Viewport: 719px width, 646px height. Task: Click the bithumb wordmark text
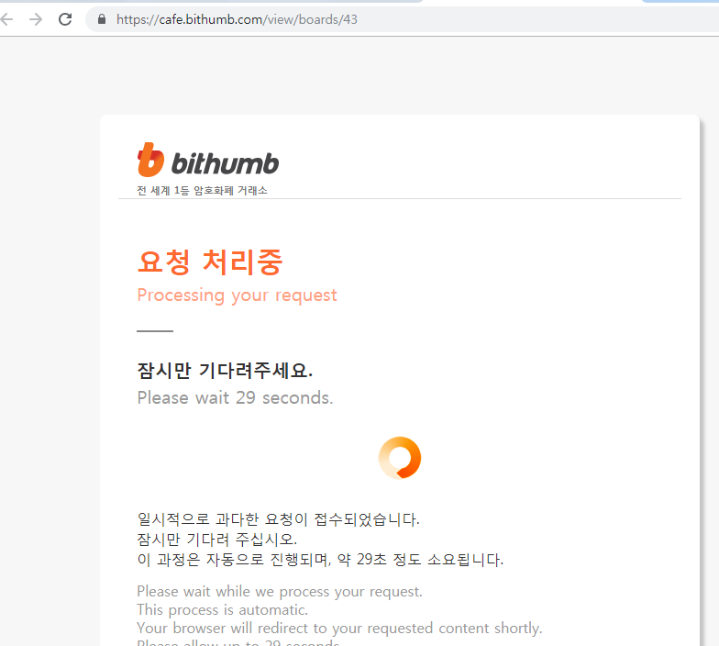[x=225, y=163]
